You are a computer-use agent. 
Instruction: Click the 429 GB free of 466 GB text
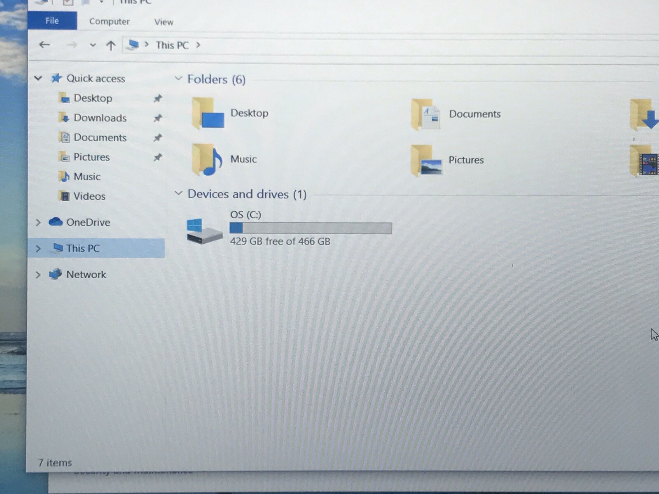[280, 241]
